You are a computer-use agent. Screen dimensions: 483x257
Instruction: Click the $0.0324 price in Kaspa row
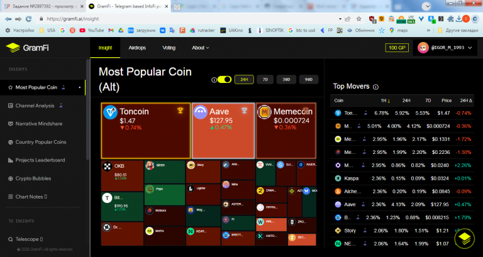click(x=440, y=178)
